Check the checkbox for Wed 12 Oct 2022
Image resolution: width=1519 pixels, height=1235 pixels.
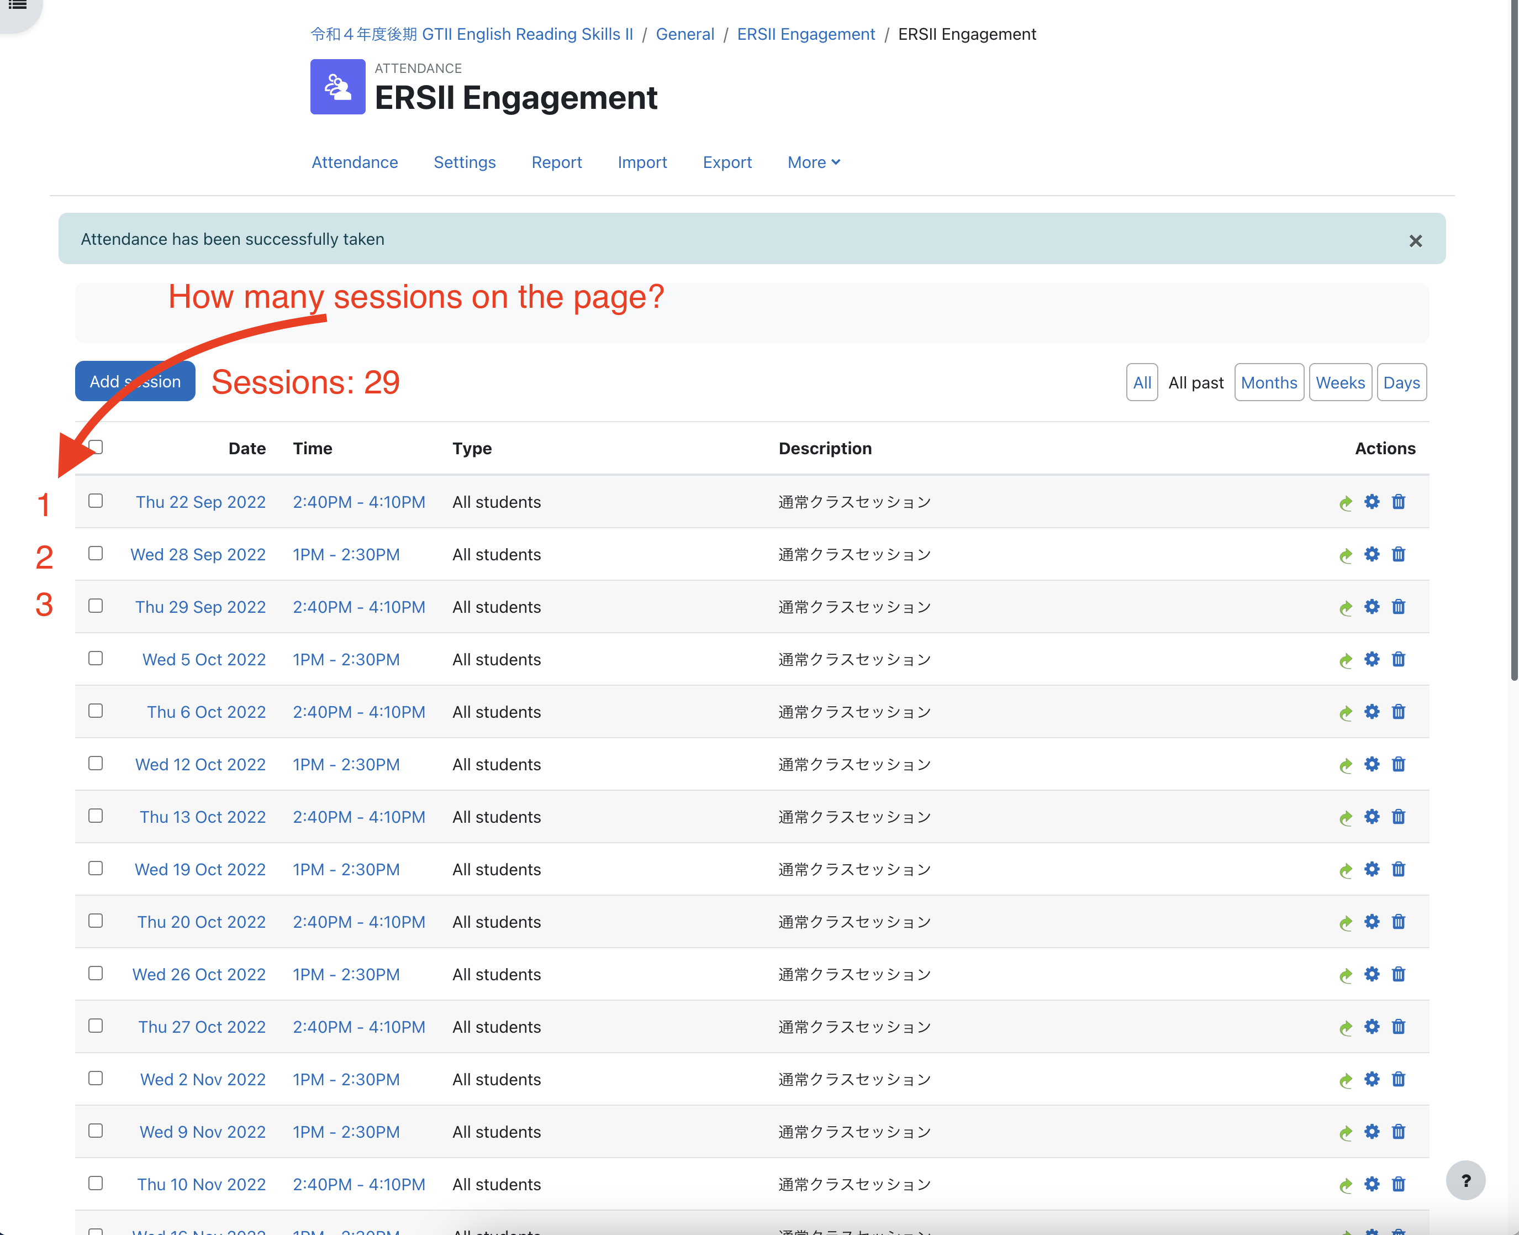tap(96, 763)
